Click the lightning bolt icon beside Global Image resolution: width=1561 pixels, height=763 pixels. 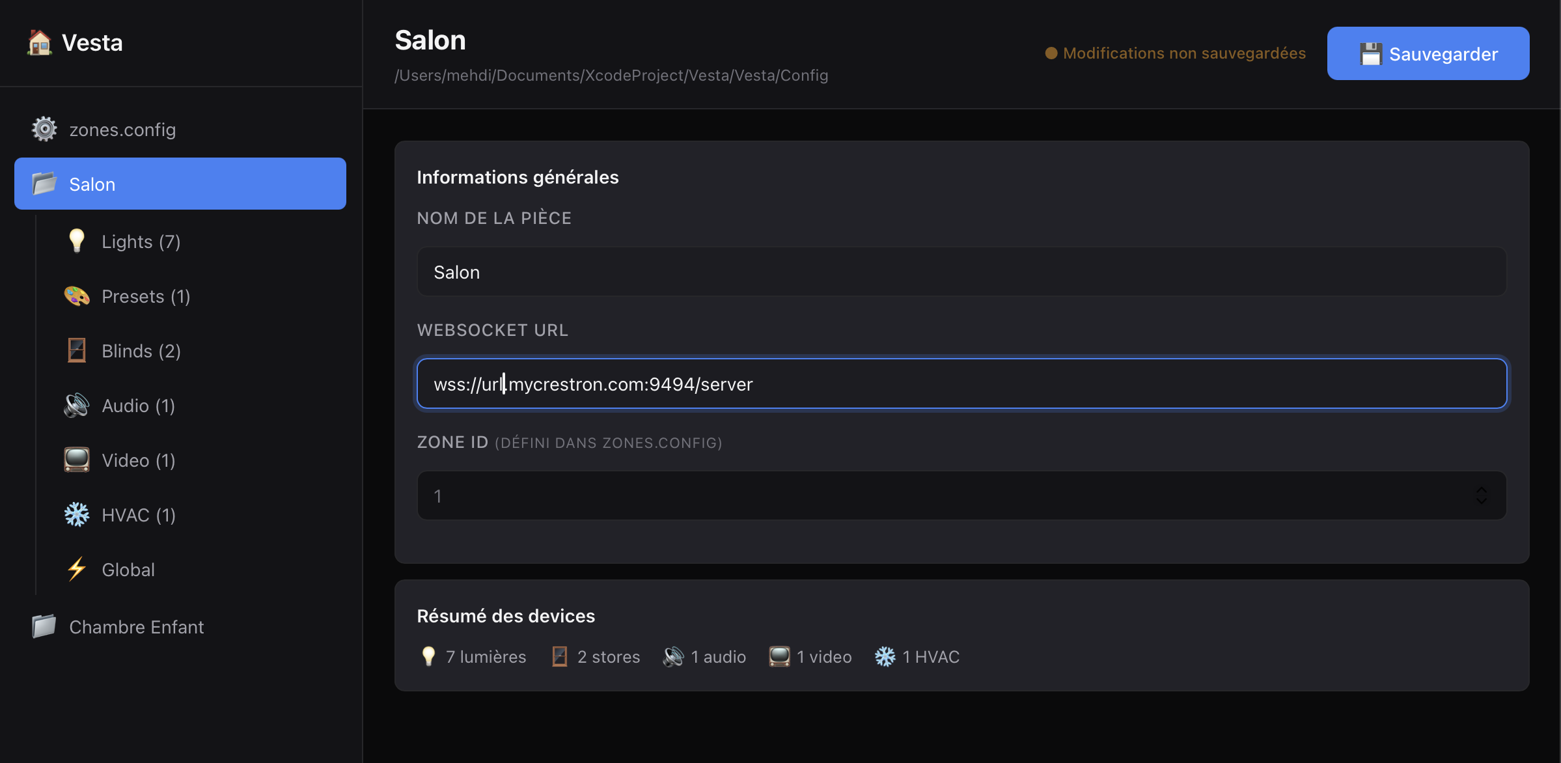(77, 569)
